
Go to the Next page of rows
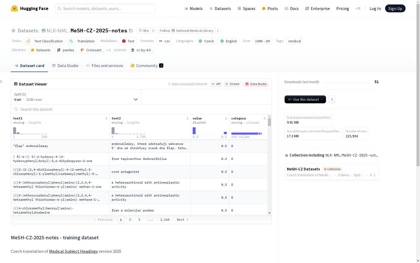[x=183, y=220]
